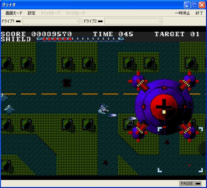Screen dimensions: 207x188
Task: Click the ドライブ1 access indicator lamp
Action: coord(18,21)
